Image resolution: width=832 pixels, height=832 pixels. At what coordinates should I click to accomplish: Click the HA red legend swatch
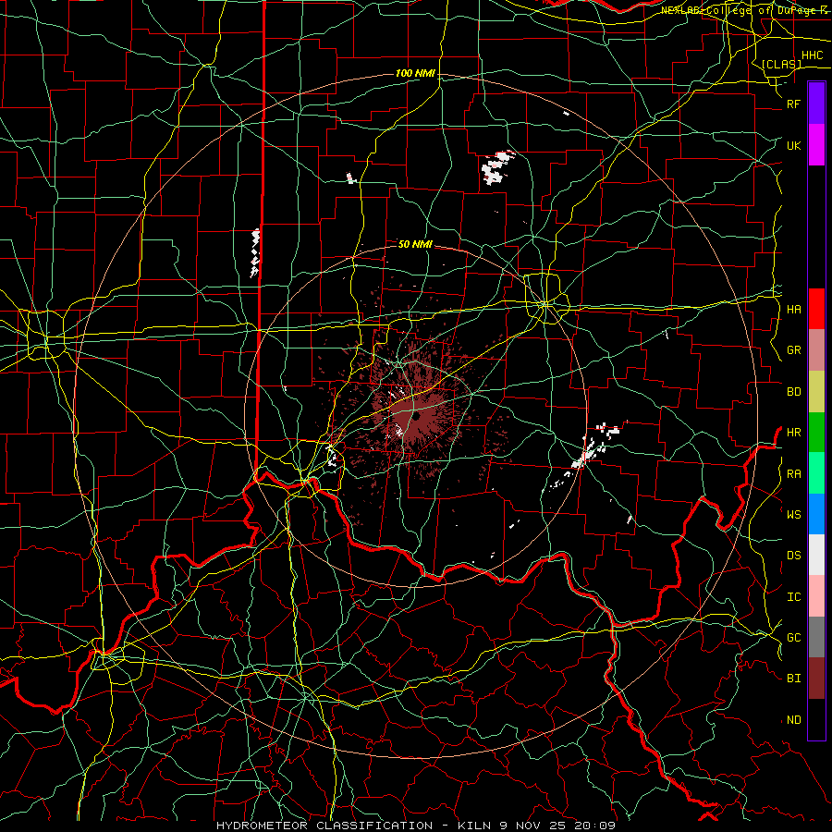click(816, 309)
